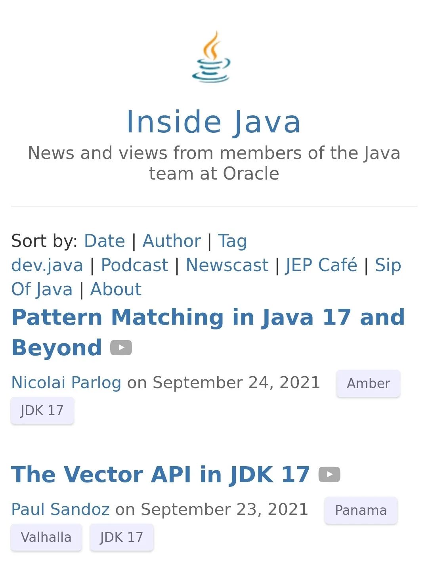Viewport: 428px width, 574px height.
Task: Sort posts by Tag
Action: (x=232, y=241)
